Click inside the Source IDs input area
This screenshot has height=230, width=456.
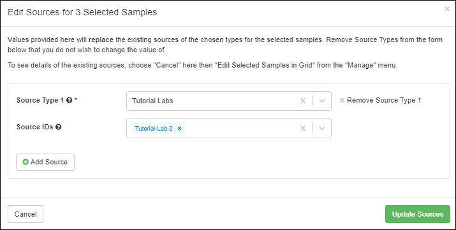pos(241,128)
